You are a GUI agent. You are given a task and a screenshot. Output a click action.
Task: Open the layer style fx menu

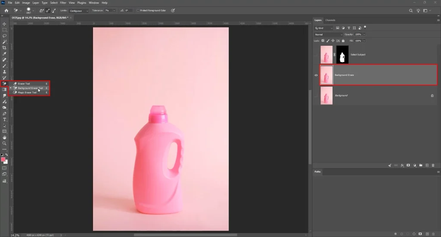pos(402,165)
